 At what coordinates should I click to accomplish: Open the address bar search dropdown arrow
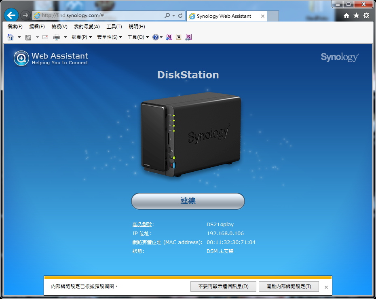[x=173, y=16]
